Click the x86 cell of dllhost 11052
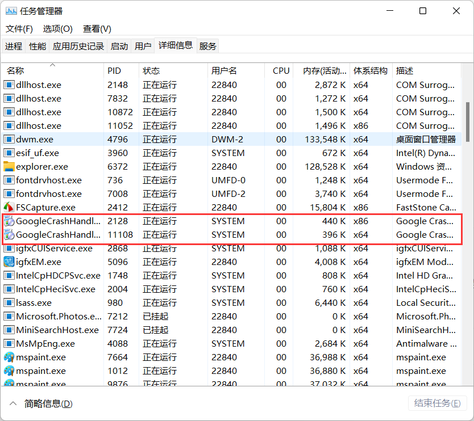Screen dimensions: 474x421 click(361, 126)
